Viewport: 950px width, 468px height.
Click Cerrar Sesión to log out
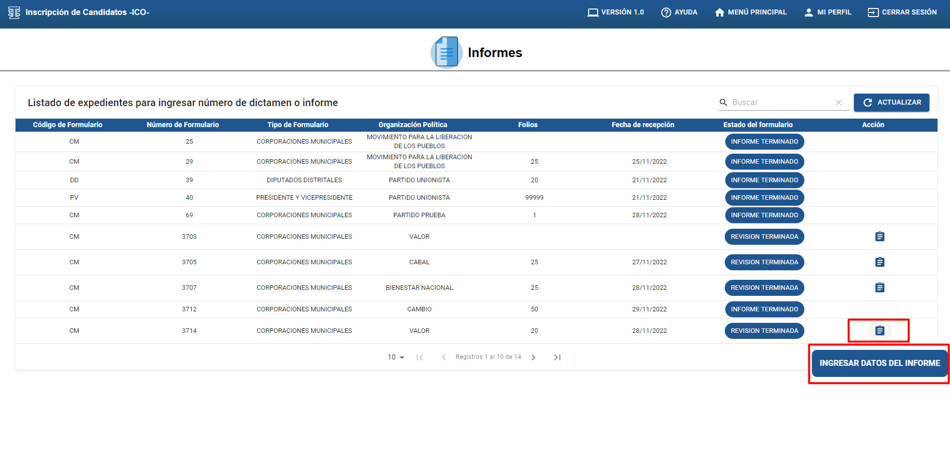(x=902, y=13)
